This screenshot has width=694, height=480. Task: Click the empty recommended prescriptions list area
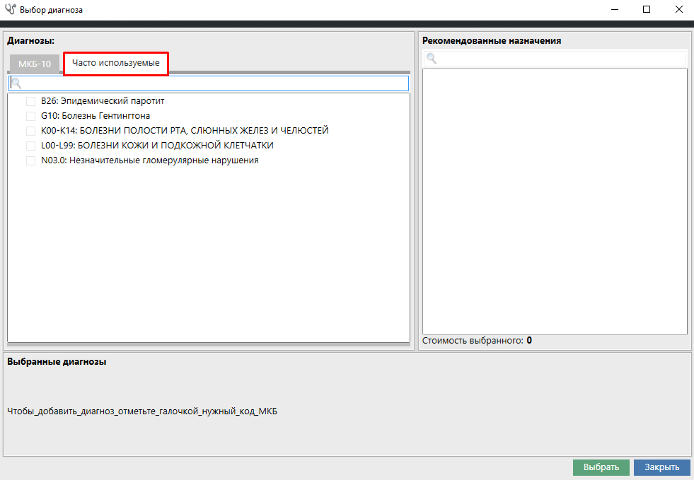555,201
